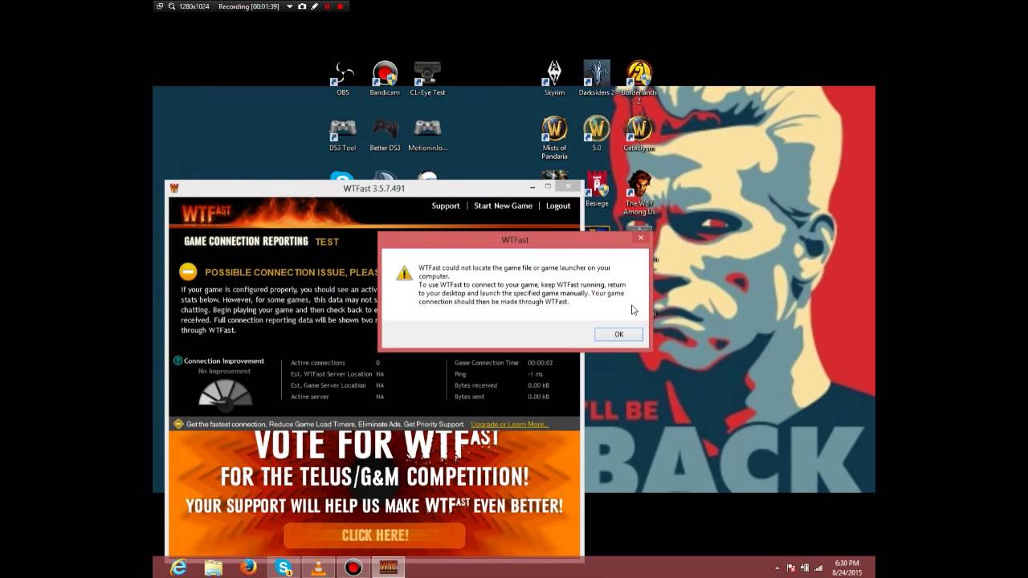Open Firefox from the taskbar
Image resolution: width=1028 pixels, height=578 pixels.
tap(249, 568)
